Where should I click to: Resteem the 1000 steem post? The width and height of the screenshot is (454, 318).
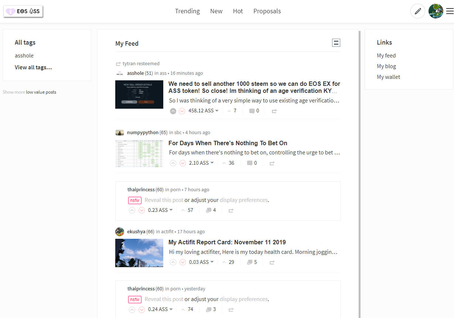click(274, 111)
